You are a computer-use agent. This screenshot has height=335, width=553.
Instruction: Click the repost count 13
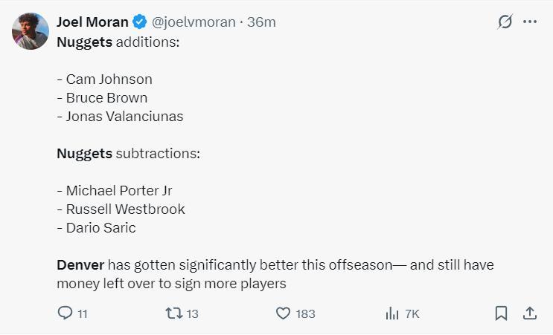point(192,314)
